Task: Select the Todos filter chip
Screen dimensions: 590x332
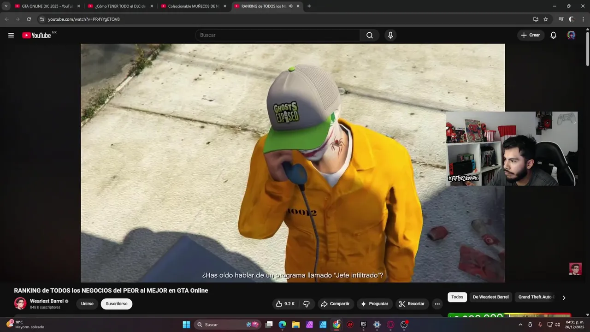Action: point(457,297)
